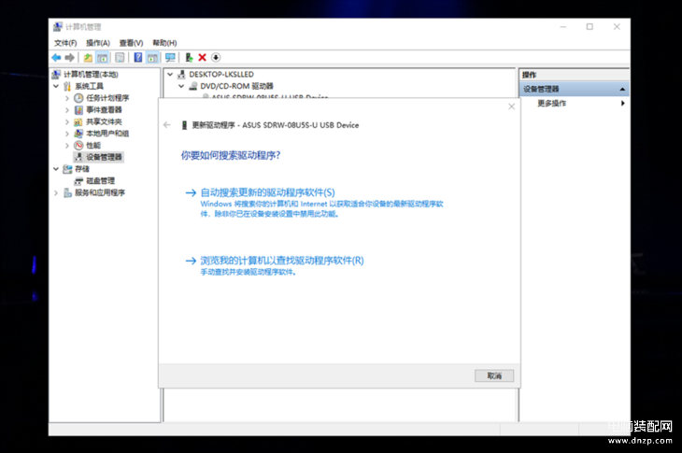This screenshot has height=453, width=682.
Task: Select the 系统工具 label
Action: (x=89, y=86)
